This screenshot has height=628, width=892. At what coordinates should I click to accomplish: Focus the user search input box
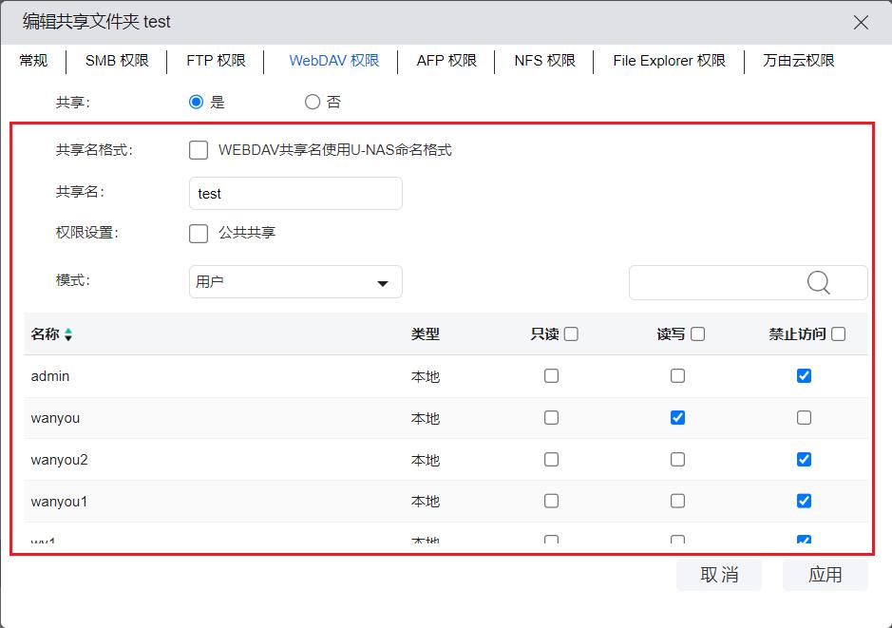pyautogui.click(x=712, y=282)
